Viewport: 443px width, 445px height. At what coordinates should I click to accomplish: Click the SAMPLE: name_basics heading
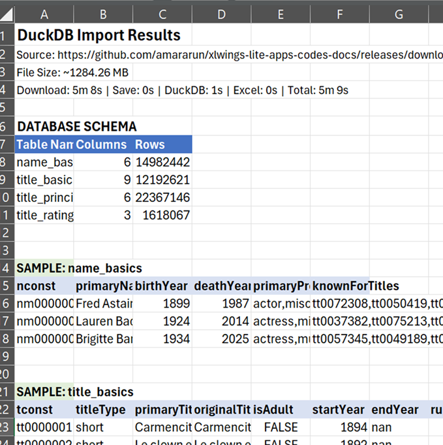point(78,268)
